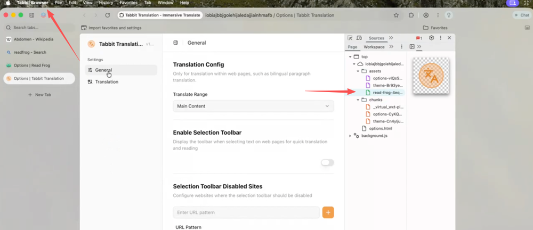This screenshot has height=230, width=533.
Task: Open the Translate Range dropdown
Action: pos(253,106)
